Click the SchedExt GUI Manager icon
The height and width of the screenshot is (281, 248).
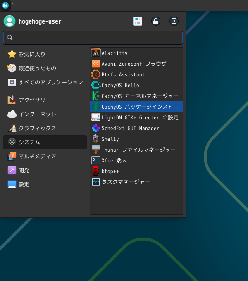(96, 128)
